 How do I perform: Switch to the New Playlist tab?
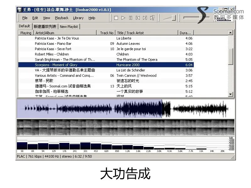click(69, 27)
